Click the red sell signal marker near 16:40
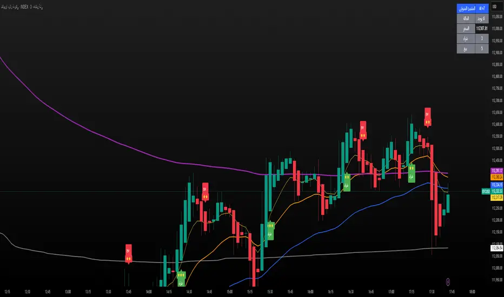Screen dimensions: 504x297 point(363,131)
